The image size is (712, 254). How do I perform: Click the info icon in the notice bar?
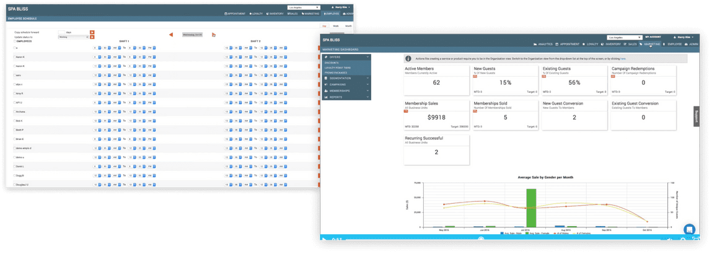click(x=408, y=58)
